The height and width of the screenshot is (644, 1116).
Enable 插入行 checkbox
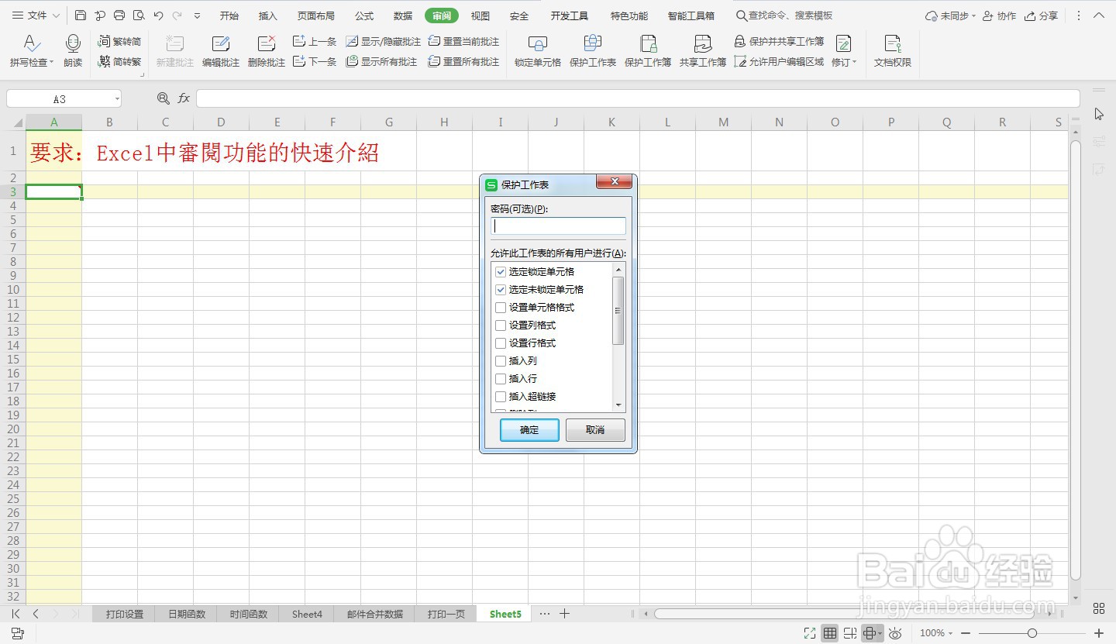tap(501, 379)
